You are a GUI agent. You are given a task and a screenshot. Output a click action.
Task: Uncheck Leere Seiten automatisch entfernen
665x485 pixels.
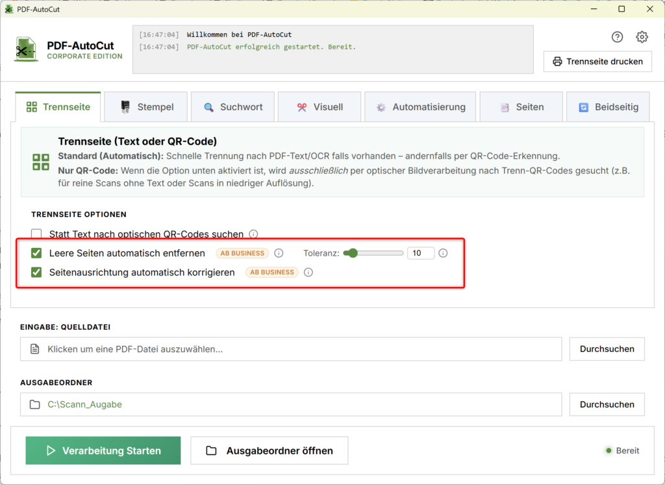coord(36,253)
